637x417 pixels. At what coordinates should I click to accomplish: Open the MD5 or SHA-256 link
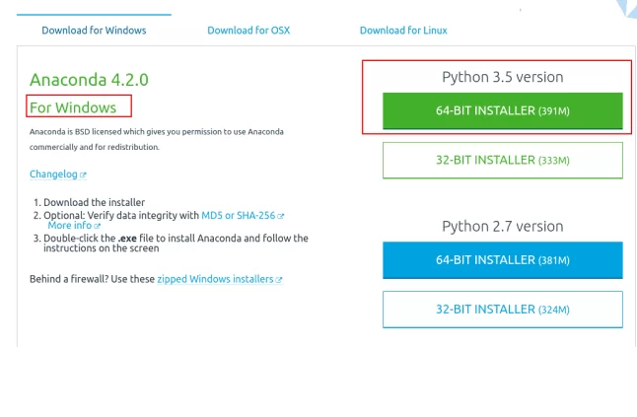click(238, 216)
